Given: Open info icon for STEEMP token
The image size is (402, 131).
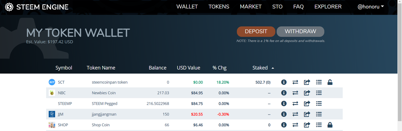Looking at the screenshot, I should 284,103.
